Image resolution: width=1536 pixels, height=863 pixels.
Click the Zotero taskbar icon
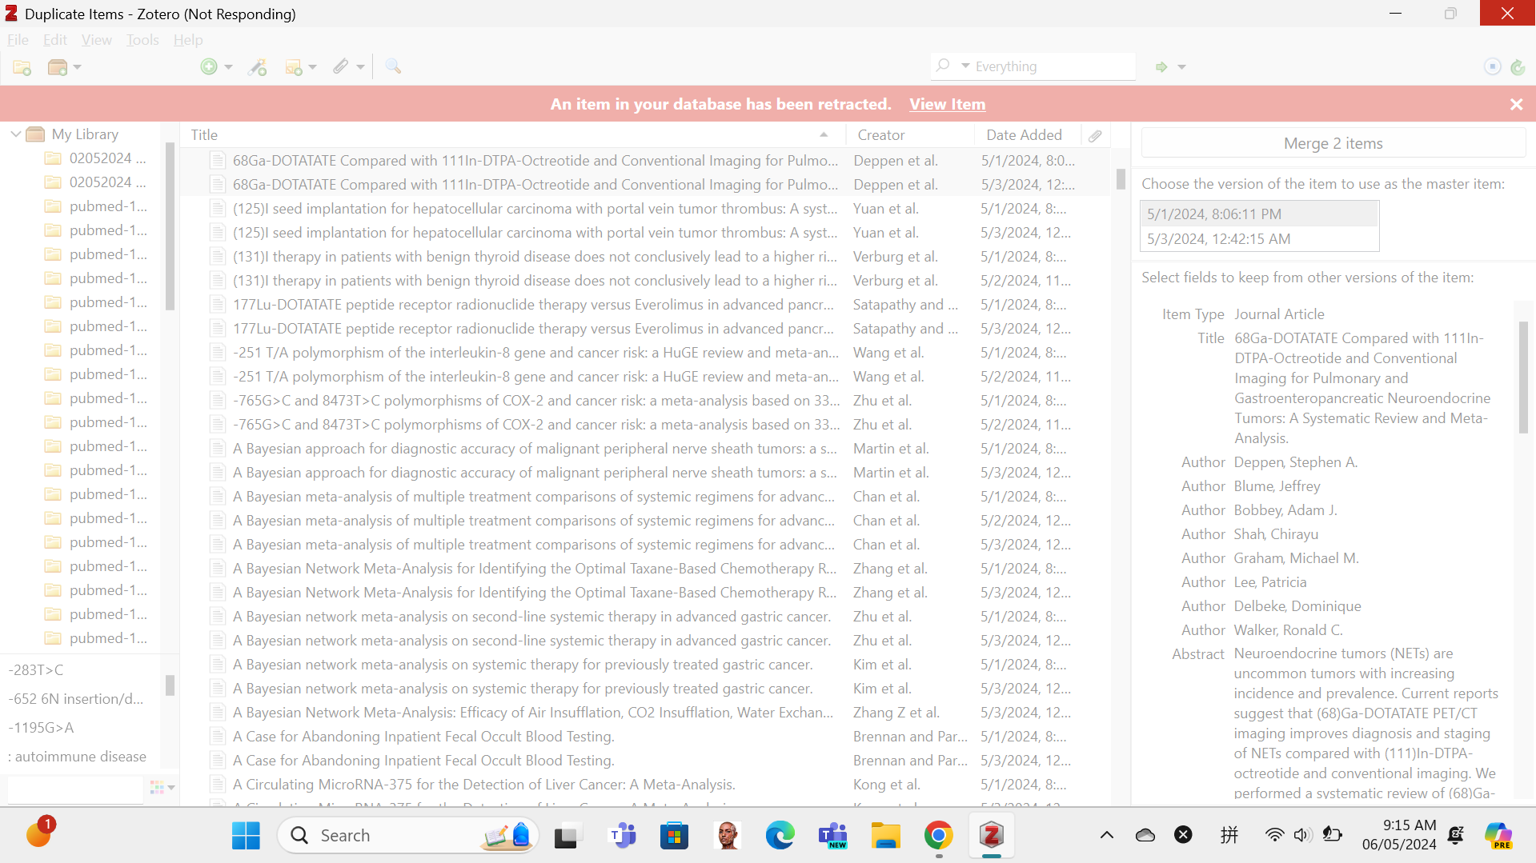[992, 836]
